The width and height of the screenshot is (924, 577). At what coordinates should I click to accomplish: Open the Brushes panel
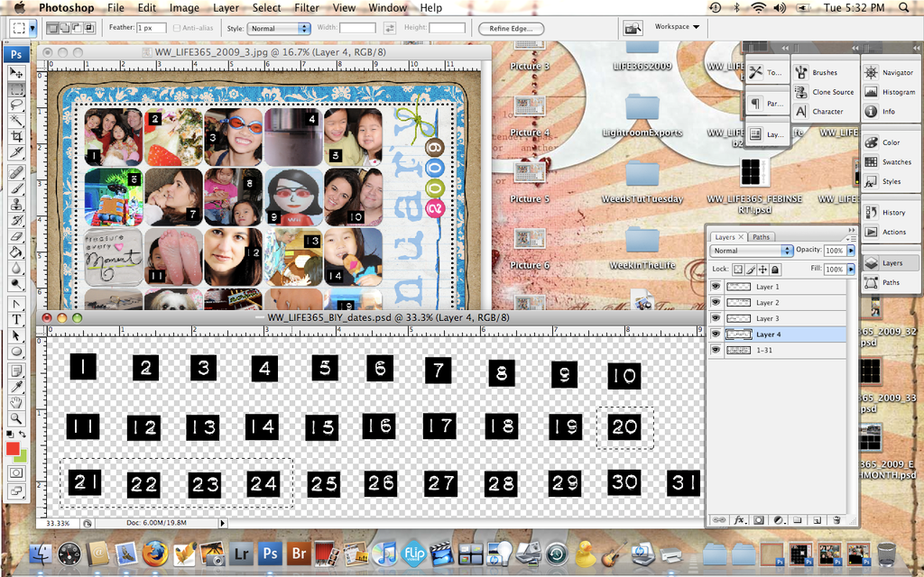[x=824, y=72]
